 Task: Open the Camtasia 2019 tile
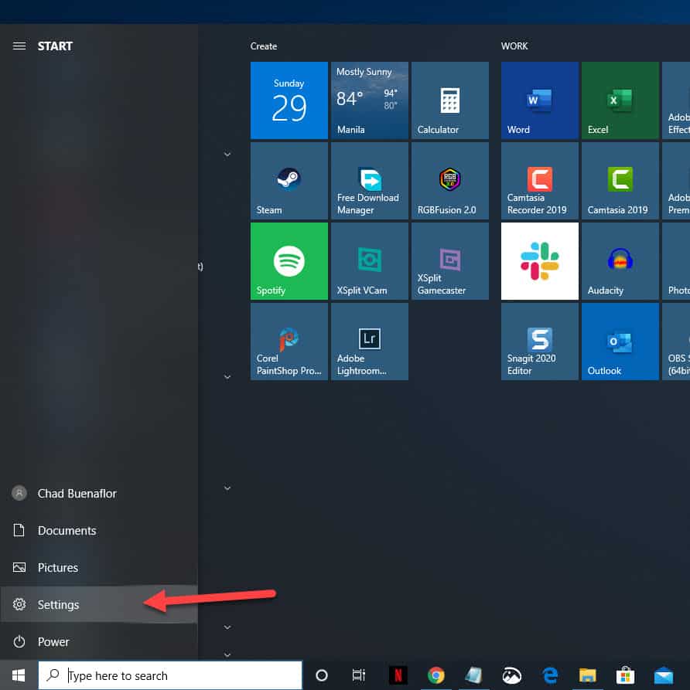620,181
